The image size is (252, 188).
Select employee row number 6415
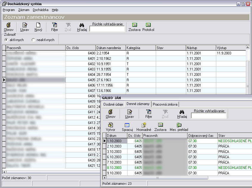[x=52, y=133]
